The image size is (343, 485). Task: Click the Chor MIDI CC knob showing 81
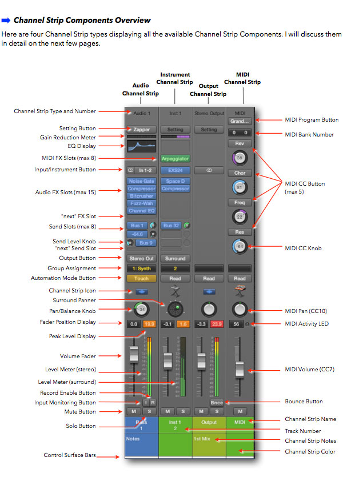240,187
